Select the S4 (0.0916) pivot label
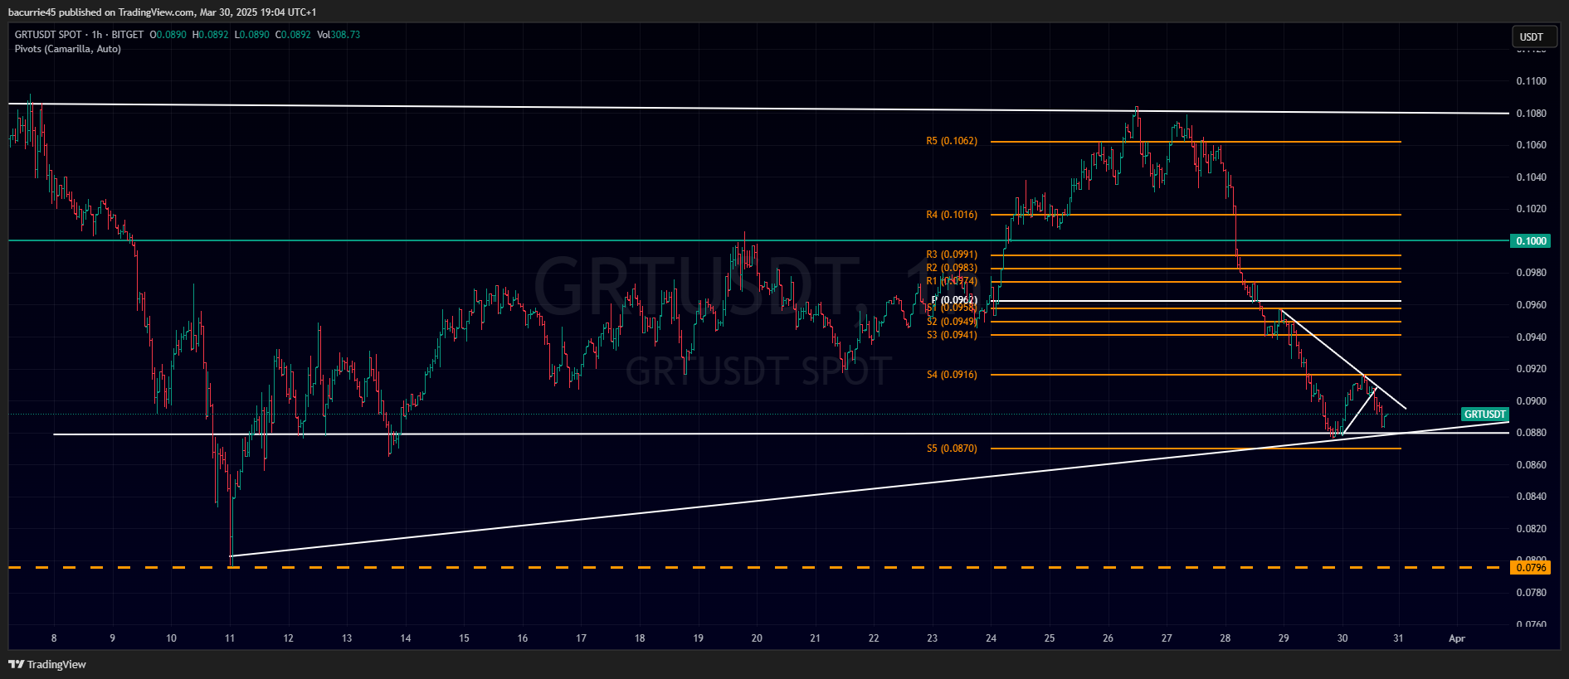Screen dimensions: 1569x679 [952, 375]
